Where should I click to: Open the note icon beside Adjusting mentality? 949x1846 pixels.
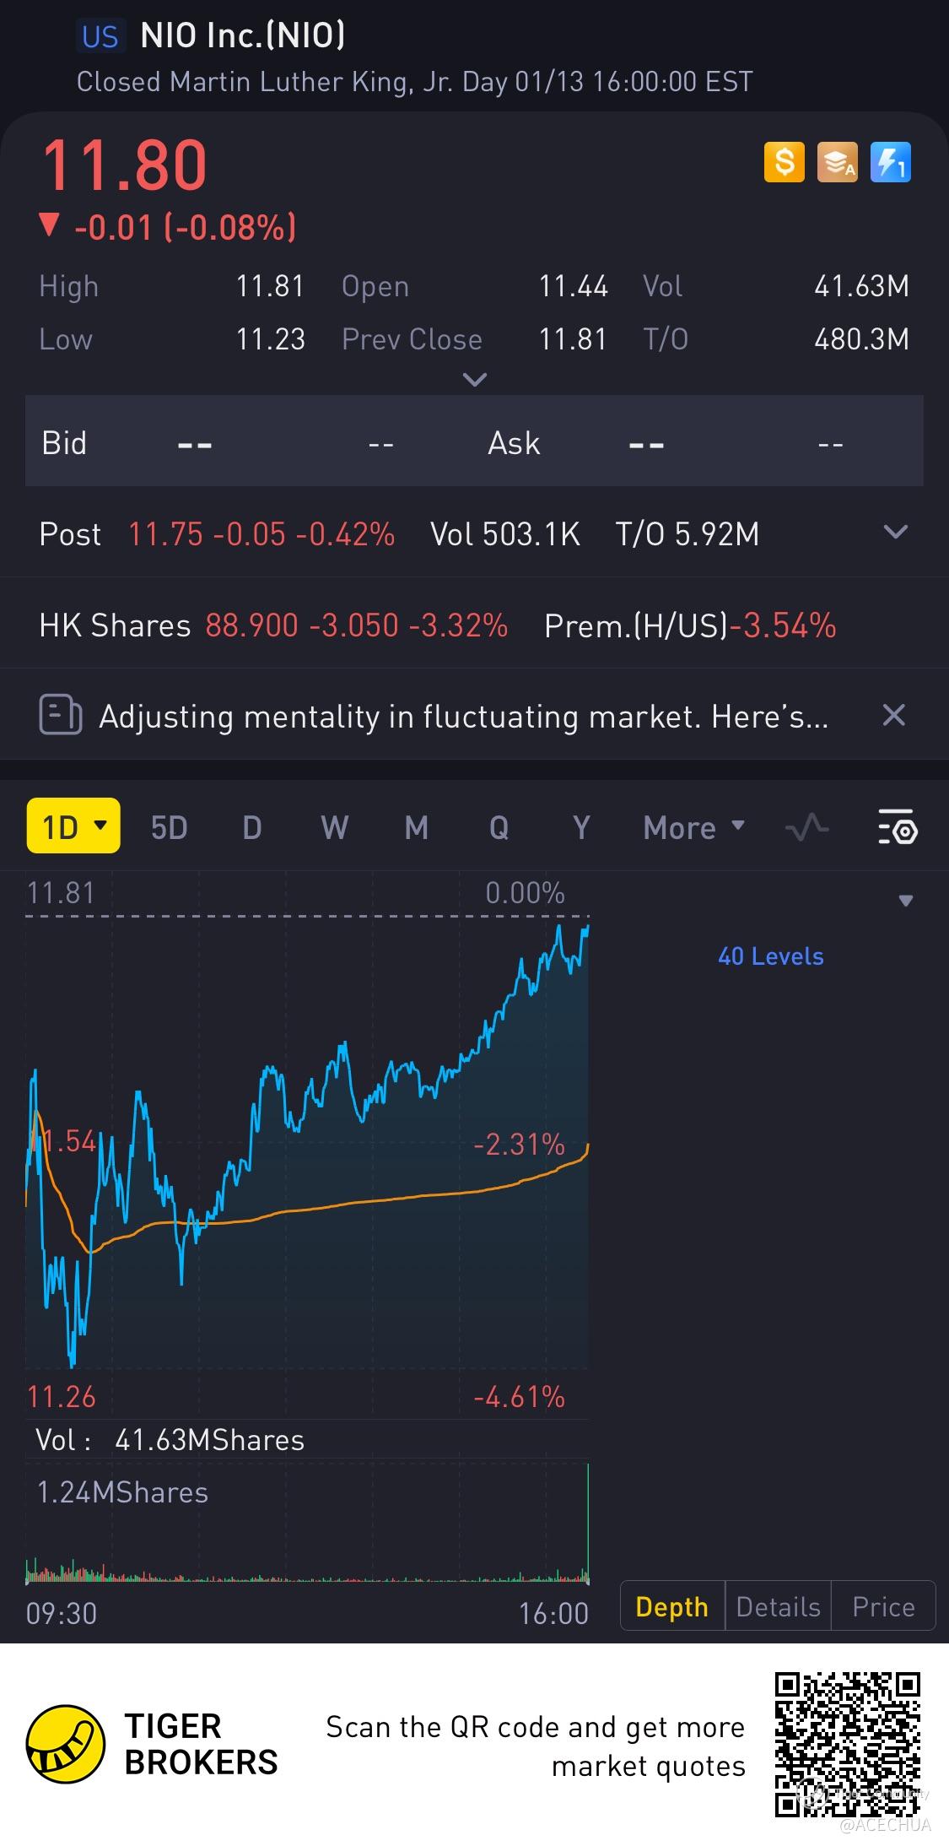click(x=61, y=715)
